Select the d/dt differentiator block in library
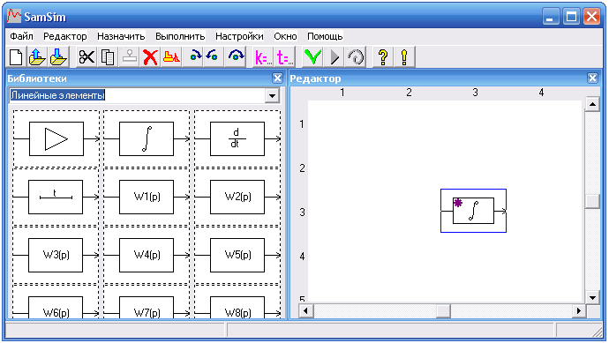This screenshot has width=609, height=343. (x=237, y=139)
